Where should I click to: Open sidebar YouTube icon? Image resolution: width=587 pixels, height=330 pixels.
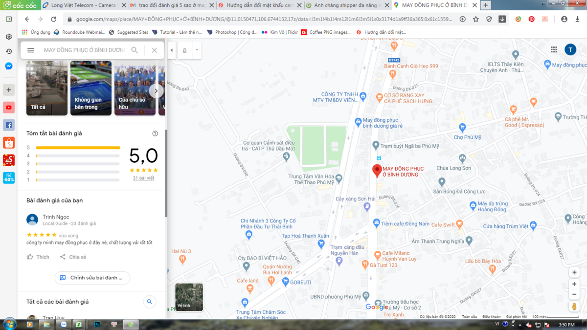click(9, 107)
